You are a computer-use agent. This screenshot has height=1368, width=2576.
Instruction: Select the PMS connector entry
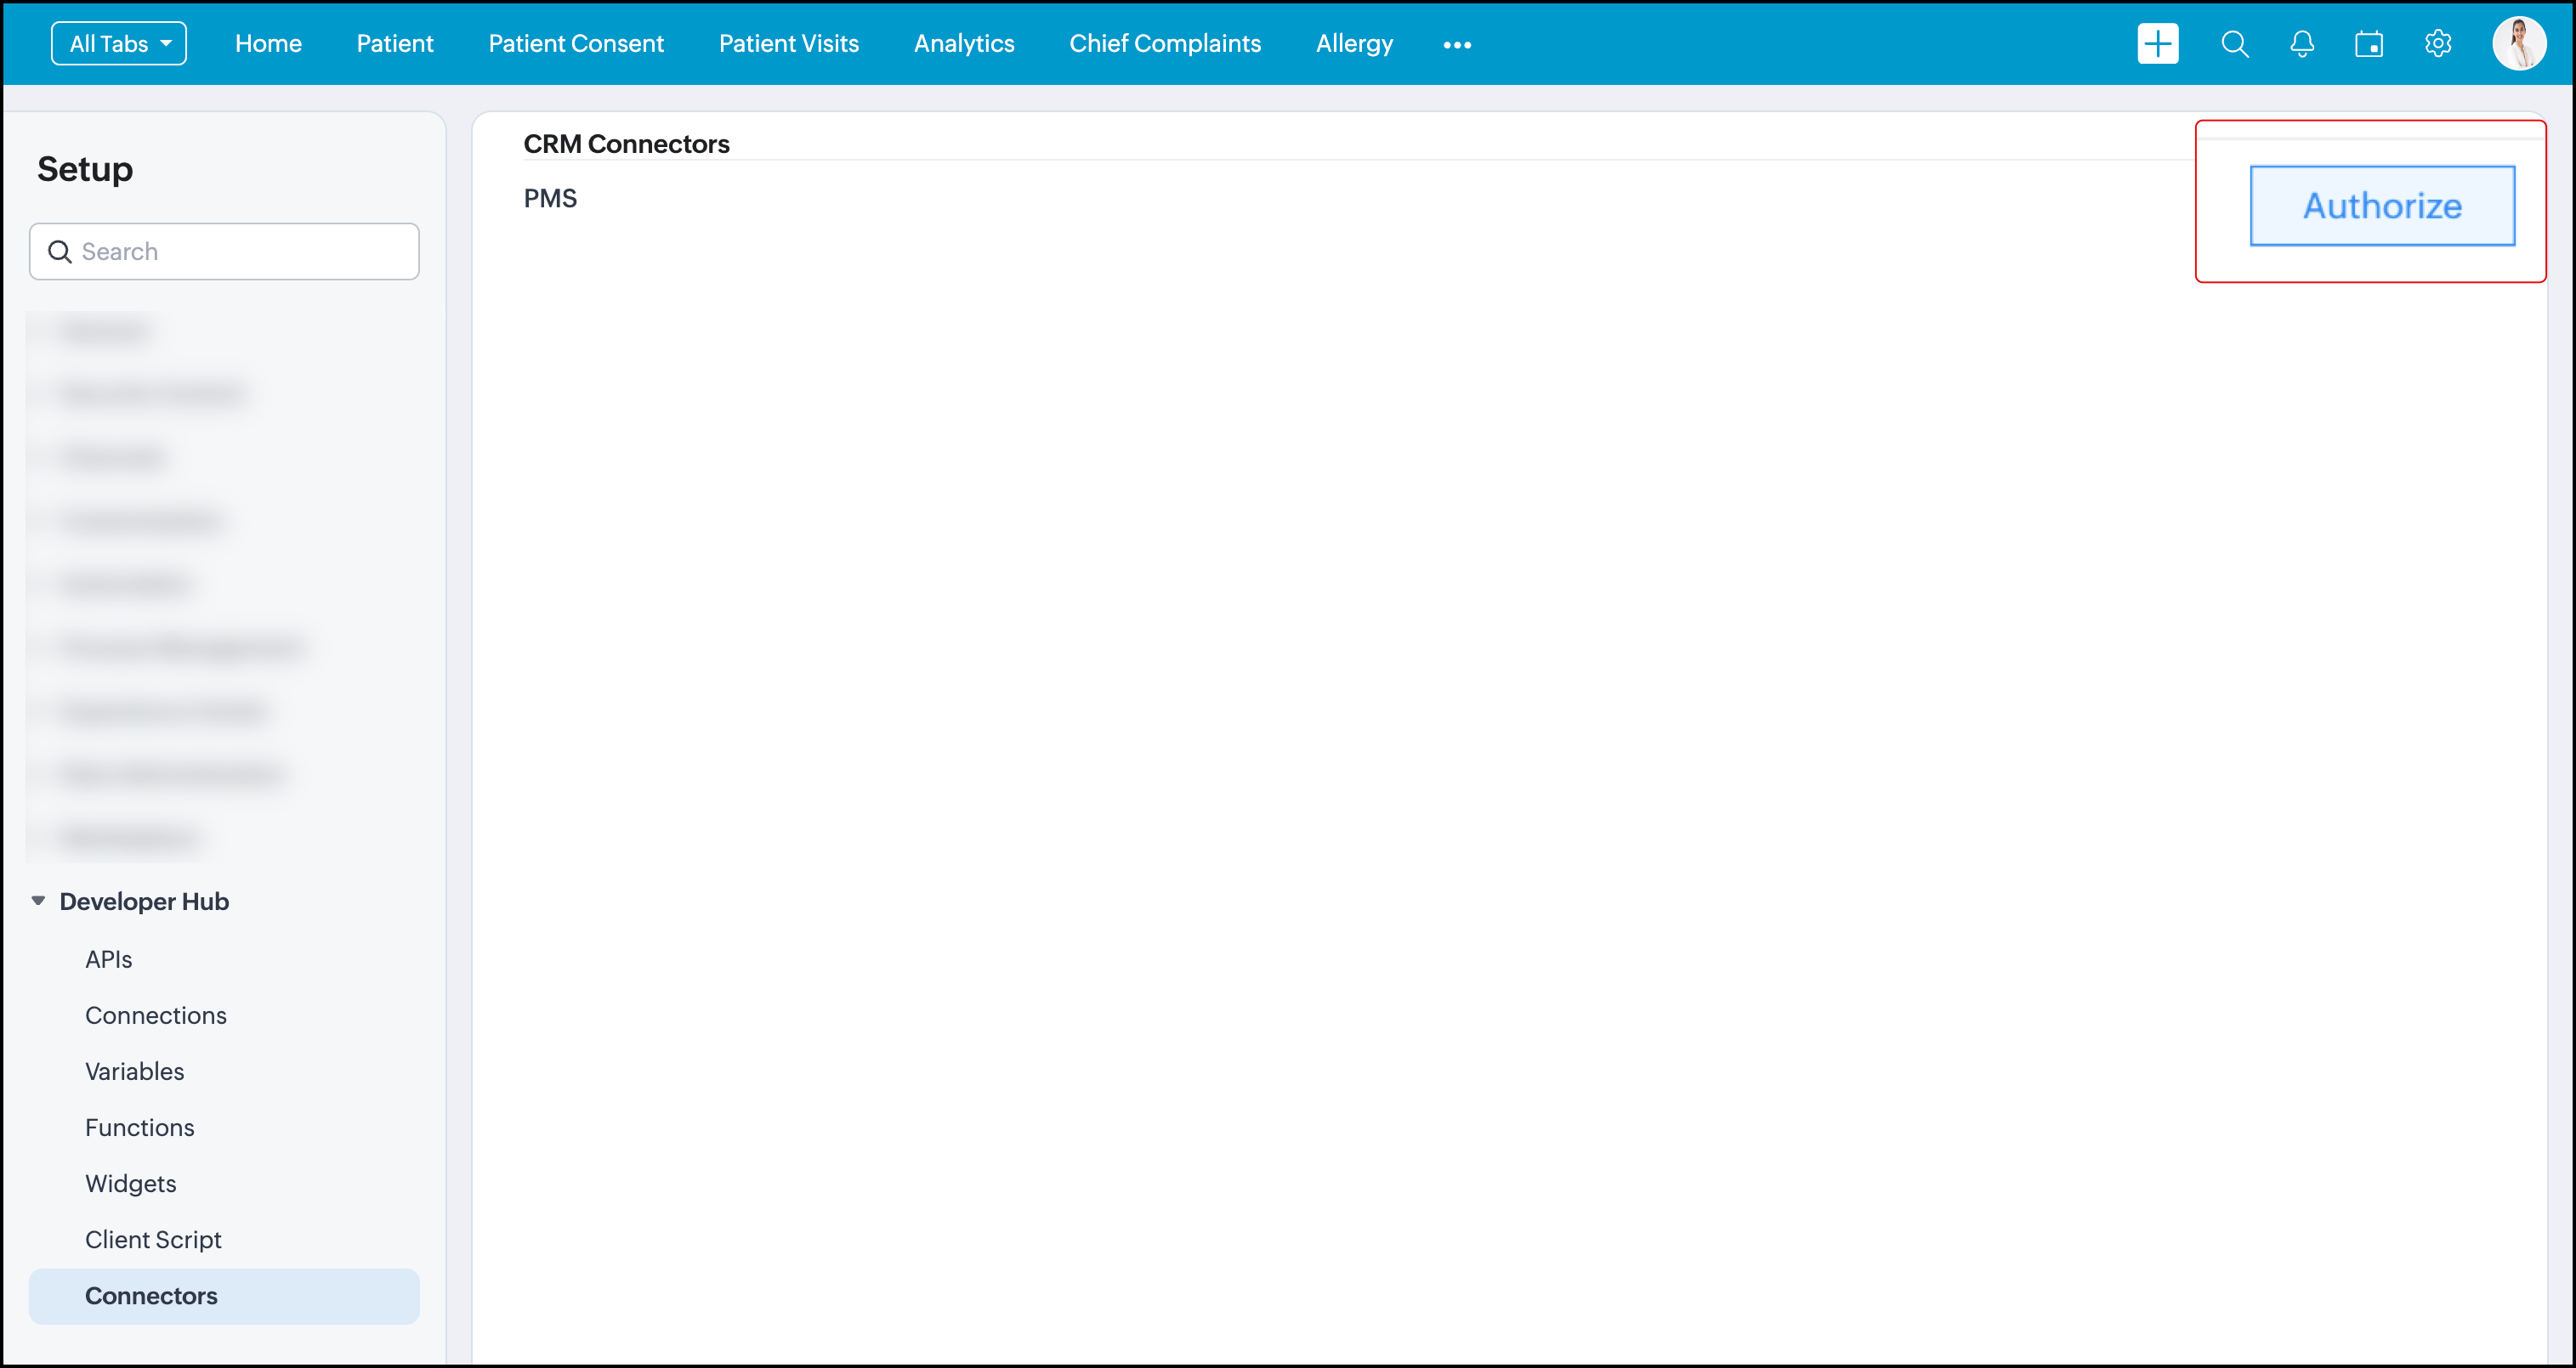550,199
